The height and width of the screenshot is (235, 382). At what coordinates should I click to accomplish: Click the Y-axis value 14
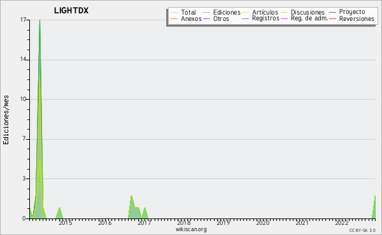pyautogui.click(x=23, y=59)
